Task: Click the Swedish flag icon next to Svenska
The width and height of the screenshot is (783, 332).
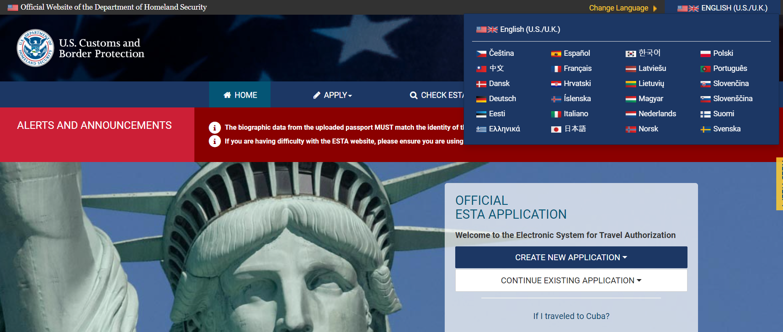Action: pos(706,129)
